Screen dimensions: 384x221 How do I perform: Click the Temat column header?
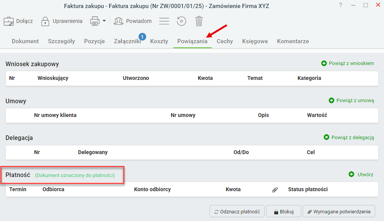(255, 78)
